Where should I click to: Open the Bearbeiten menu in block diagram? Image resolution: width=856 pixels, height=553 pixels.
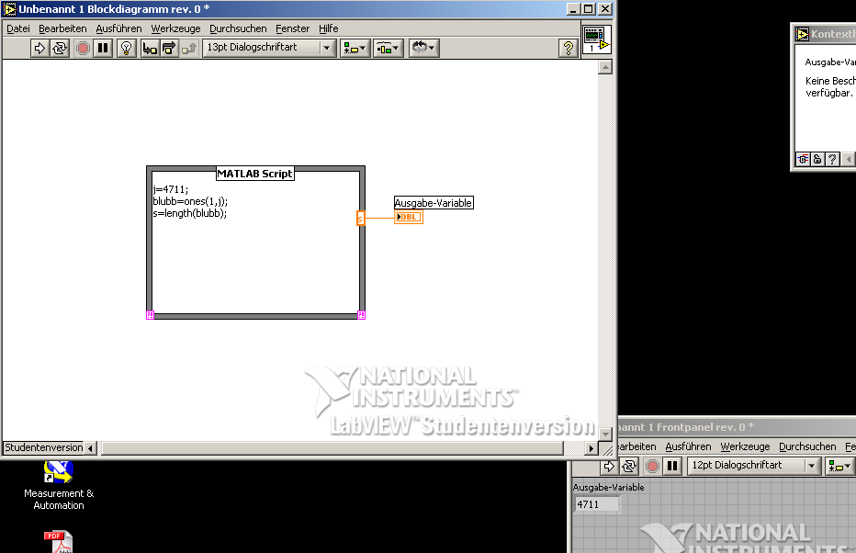click(62, 28)
